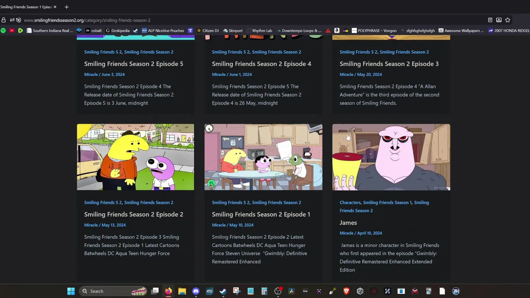
Task: Open the Grokipedia bookmark
Action: click(x=118, y=31)
